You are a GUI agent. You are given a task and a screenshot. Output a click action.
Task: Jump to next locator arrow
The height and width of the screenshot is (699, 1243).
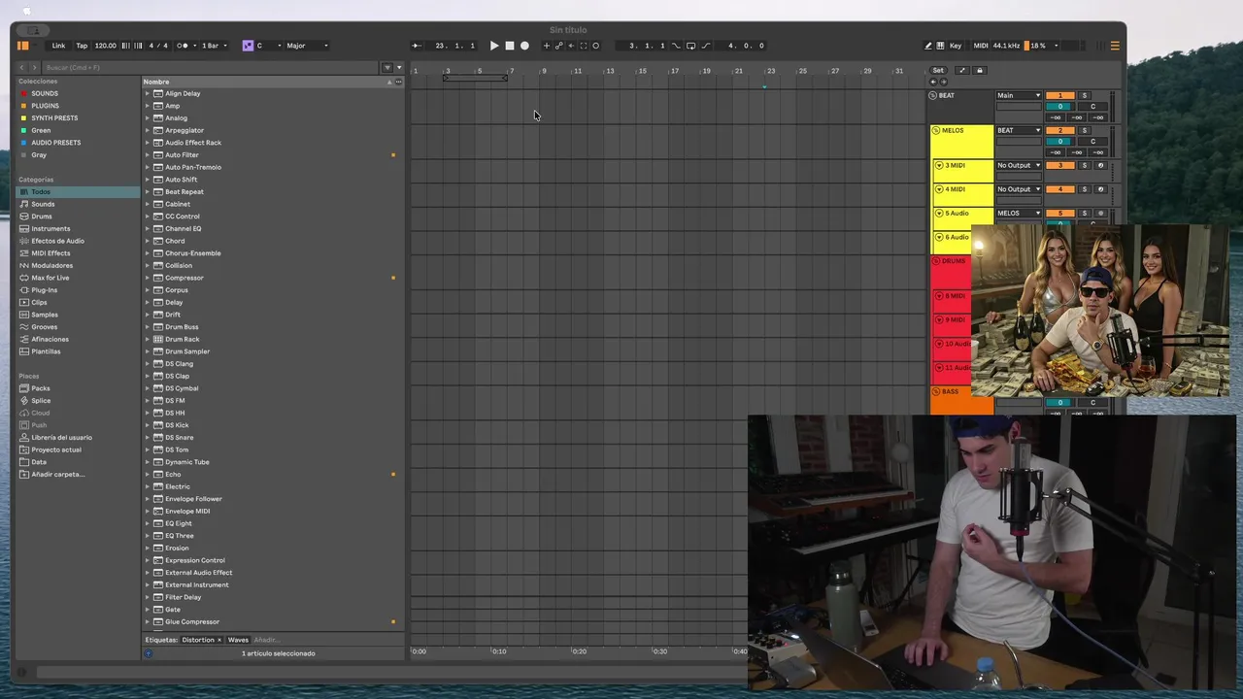point(943,82)
